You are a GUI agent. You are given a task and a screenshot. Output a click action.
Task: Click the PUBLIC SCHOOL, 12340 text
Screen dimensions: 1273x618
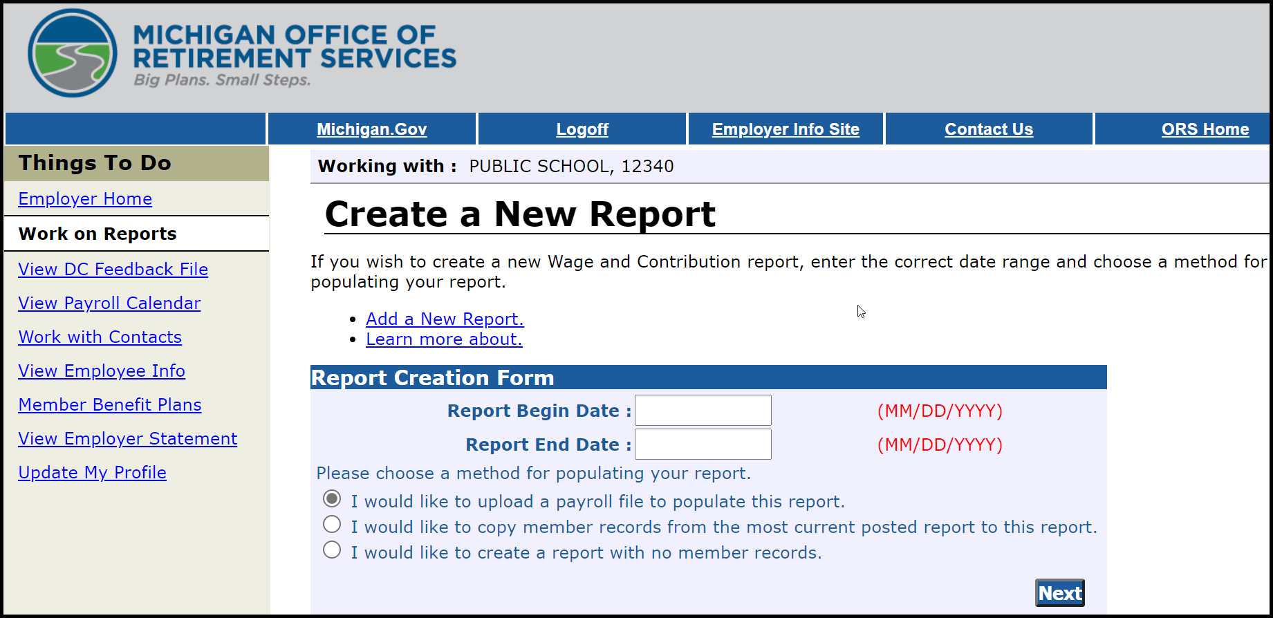571,167
